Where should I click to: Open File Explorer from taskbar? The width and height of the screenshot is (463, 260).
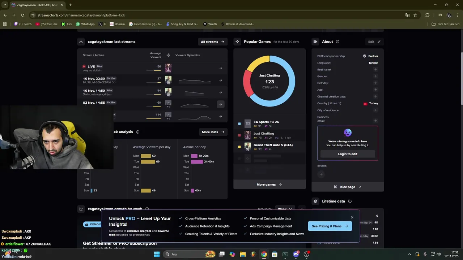click(x=243, y=254)
